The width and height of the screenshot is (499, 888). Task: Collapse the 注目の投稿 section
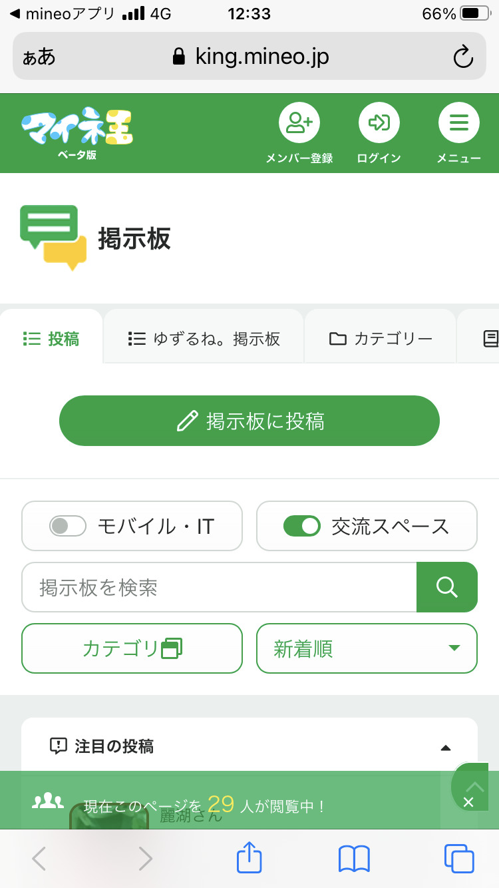[x=446, y=748]
